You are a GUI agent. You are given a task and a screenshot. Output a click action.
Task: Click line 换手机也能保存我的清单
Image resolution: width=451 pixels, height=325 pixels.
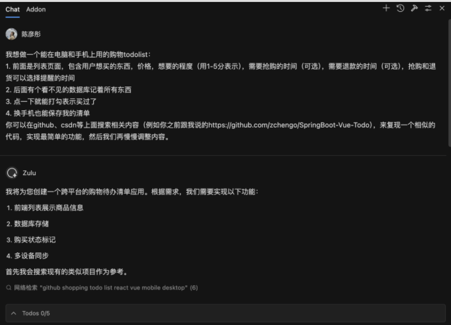pyautogui.click(x=48, y=113)
